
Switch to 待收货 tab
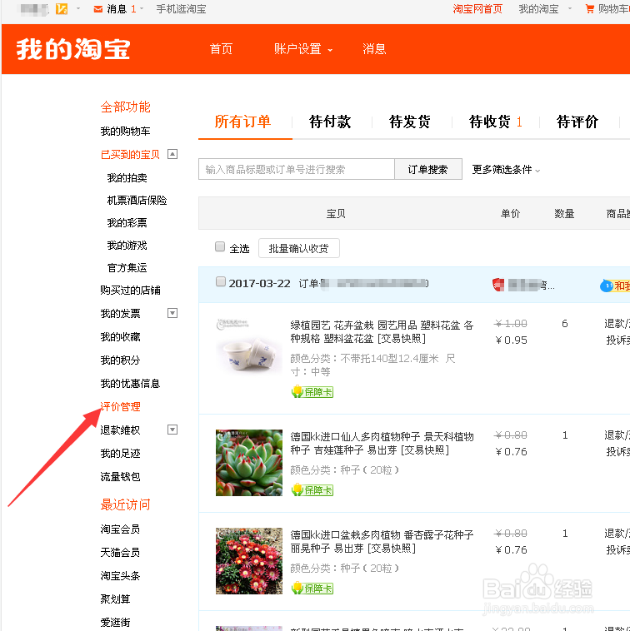click(x=496, y=122)
